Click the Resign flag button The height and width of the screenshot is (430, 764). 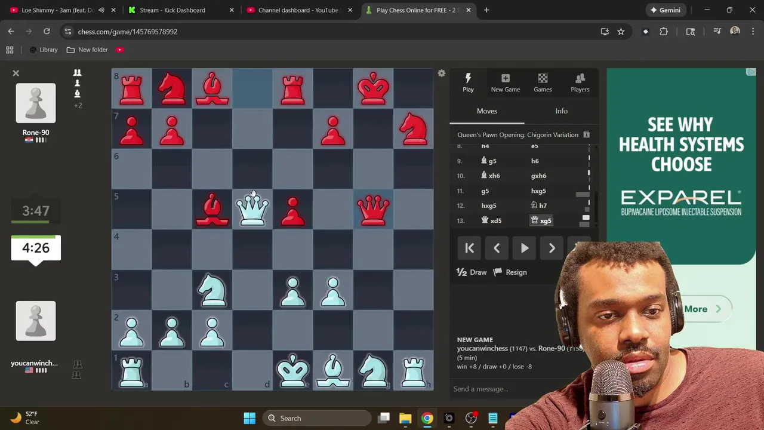pyautogui.click(x=511, y=272)
